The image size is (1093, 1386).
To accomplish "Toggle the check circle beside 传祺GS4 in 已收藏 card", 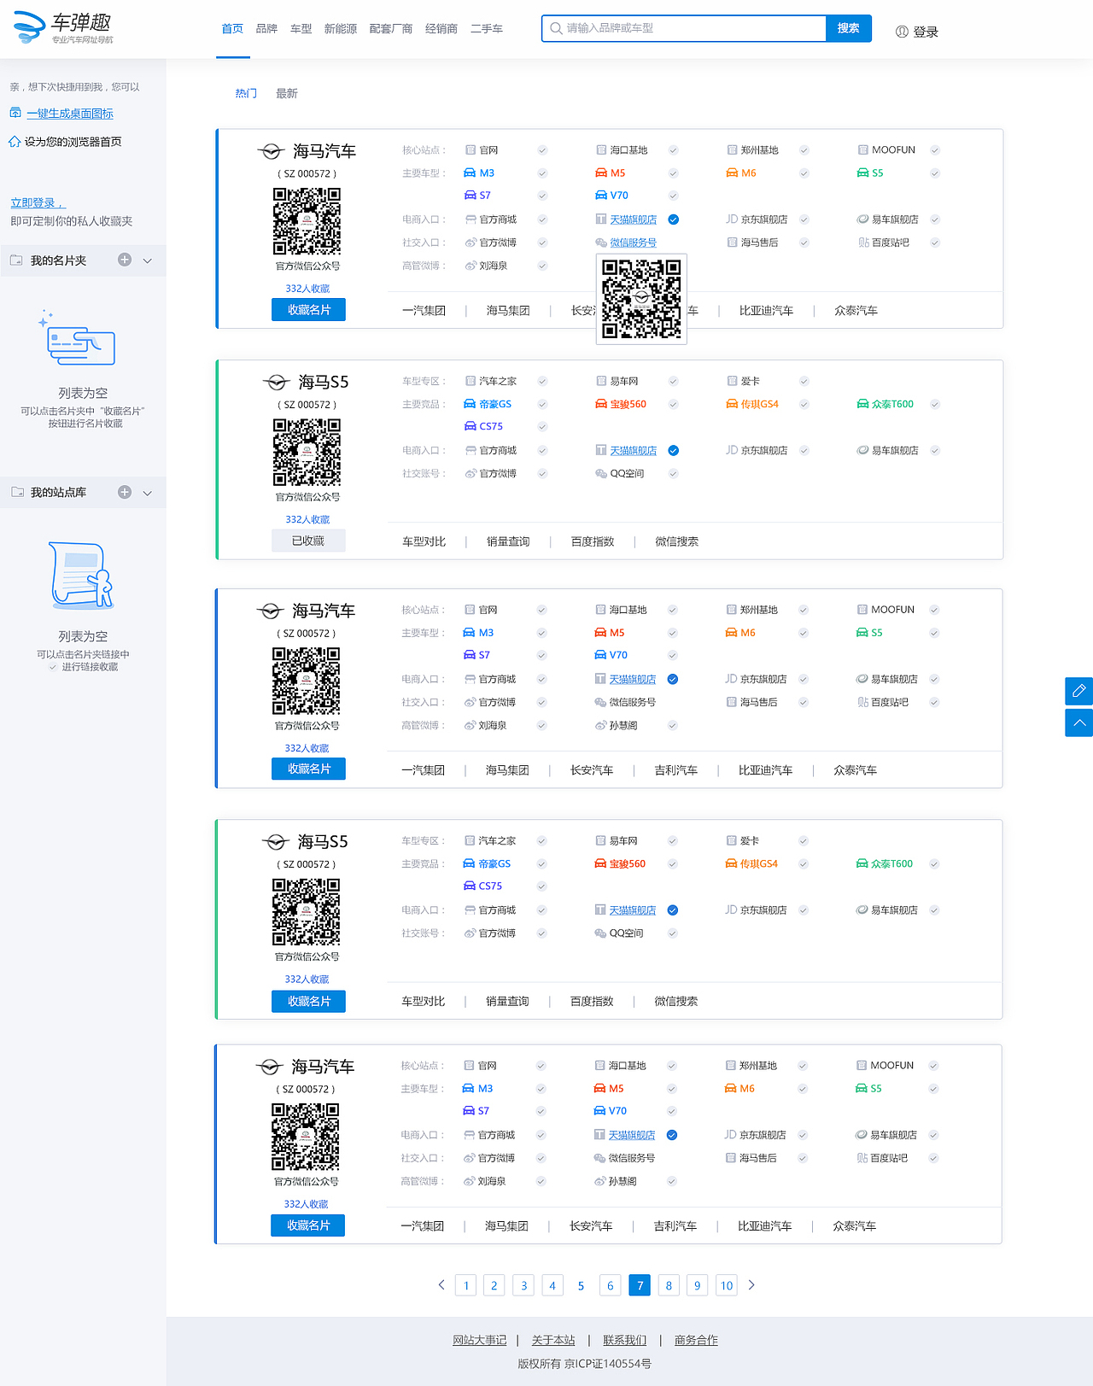I will (804, 404).
